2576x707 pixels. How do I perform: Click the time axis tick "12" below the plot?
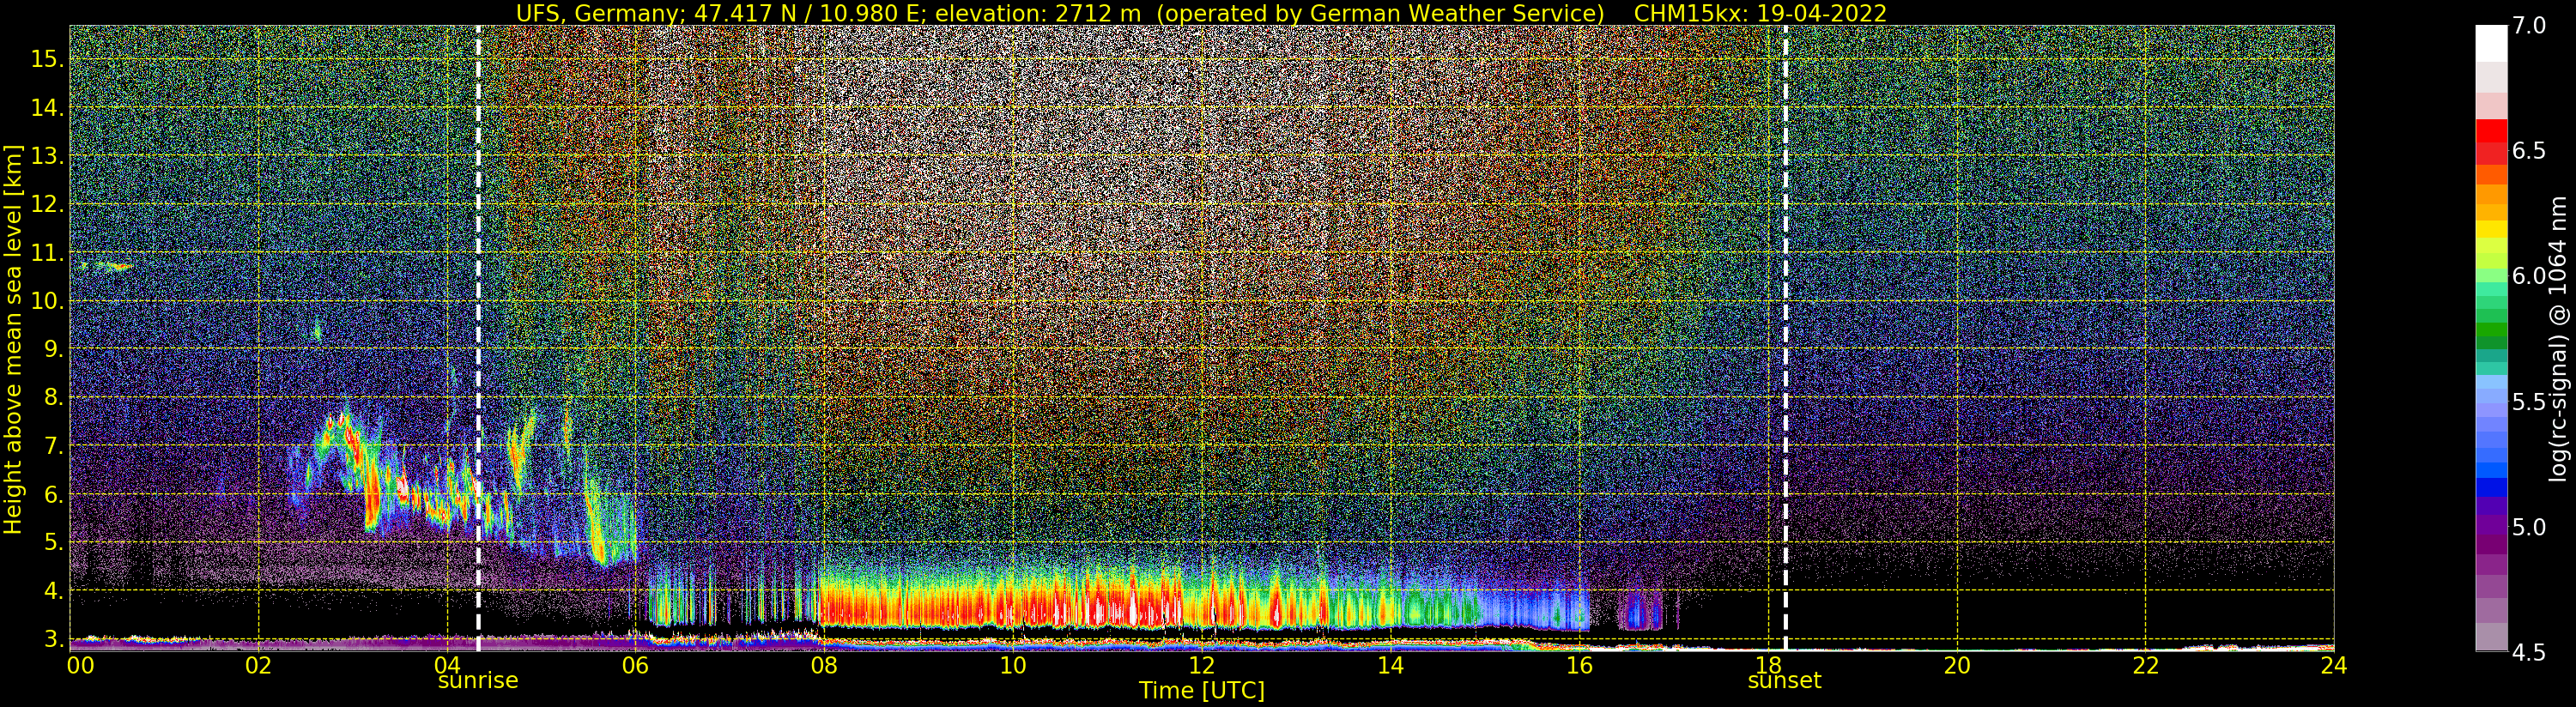click(x=1201, y=665)
